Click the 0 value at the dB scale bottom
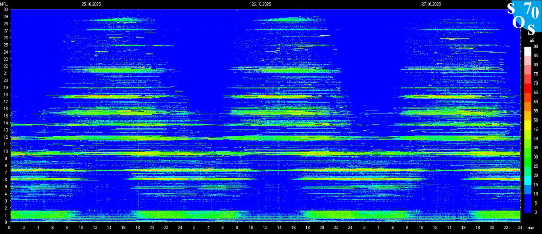Image resolution: width=542 pixels, height=234 pixels. 535,212
